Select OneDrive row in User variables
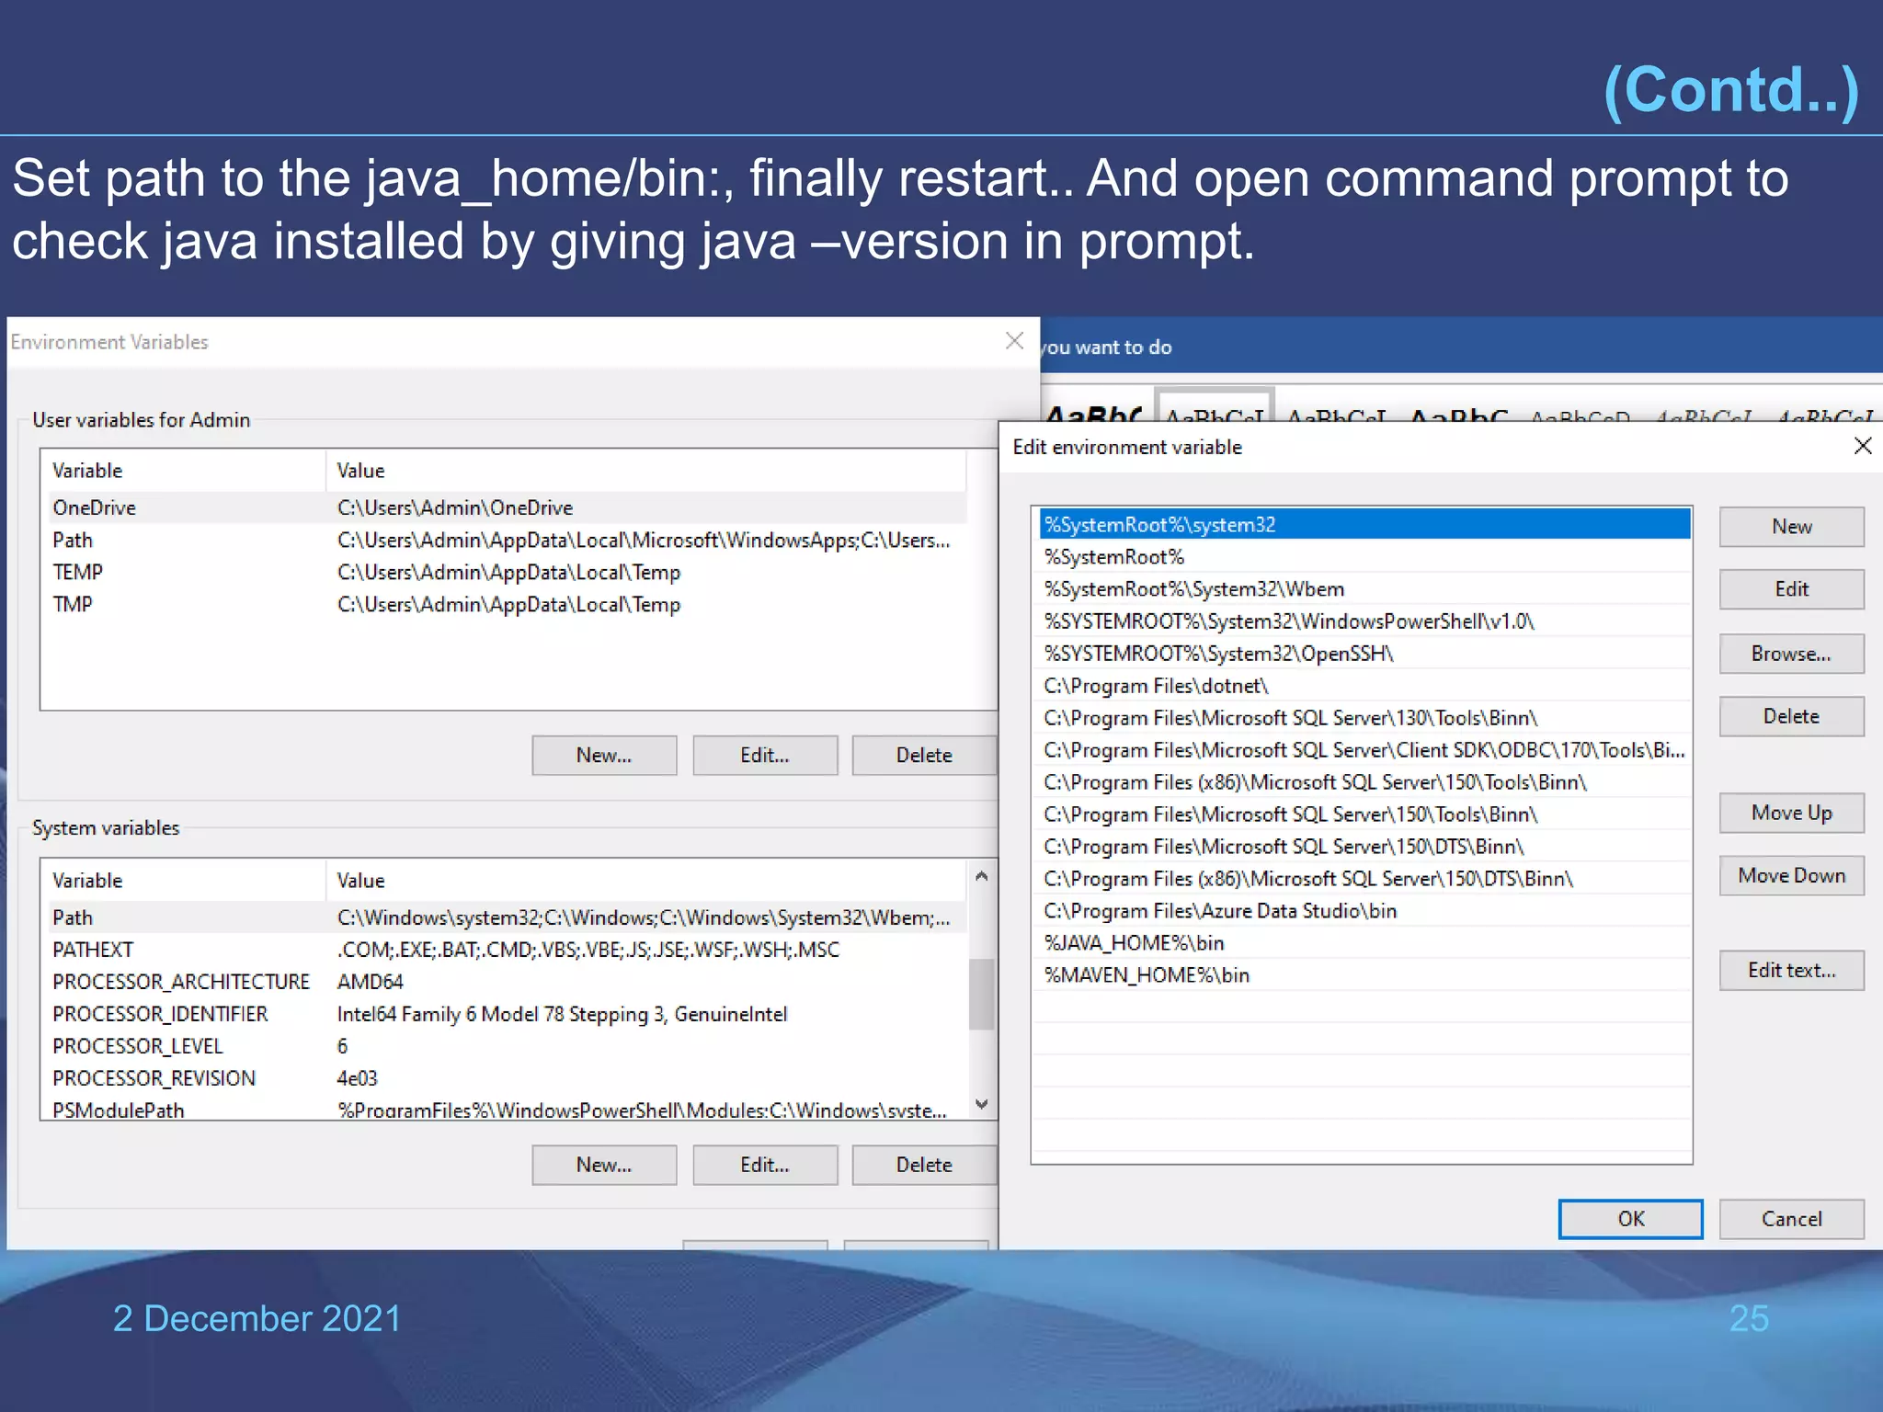 [x=506, y=507]
